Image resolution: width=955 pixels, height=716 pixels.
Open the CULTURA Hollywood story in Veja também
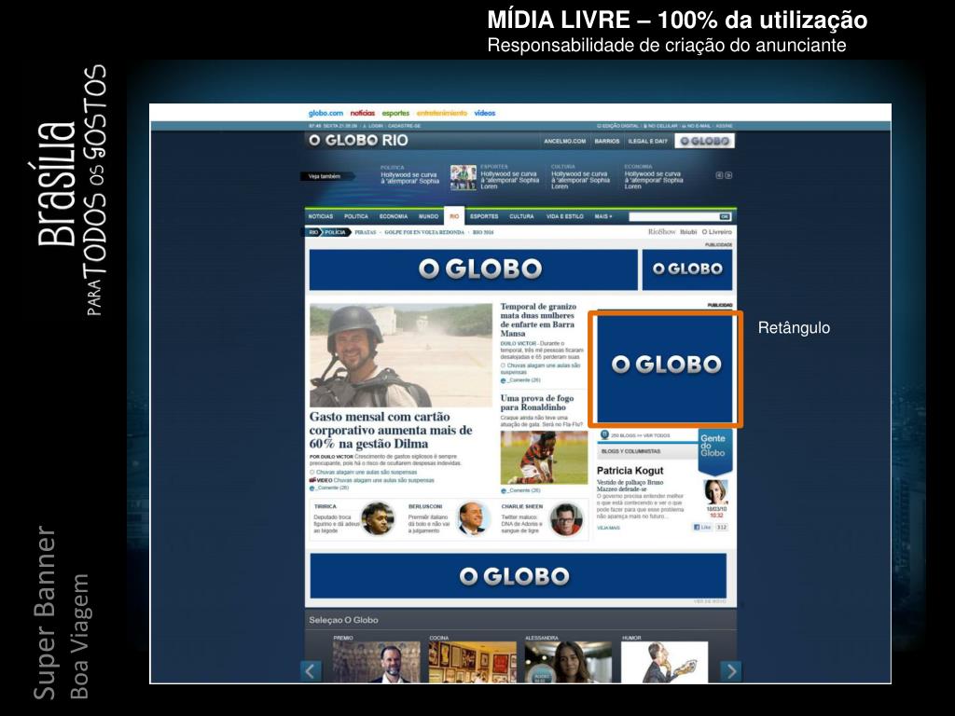pyautogui.click(x=580, y=180)
